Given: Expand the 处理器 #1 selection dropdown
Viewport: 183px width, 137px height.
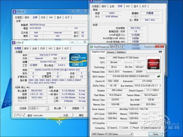Looking at the screenshot, I should point(38,109).
